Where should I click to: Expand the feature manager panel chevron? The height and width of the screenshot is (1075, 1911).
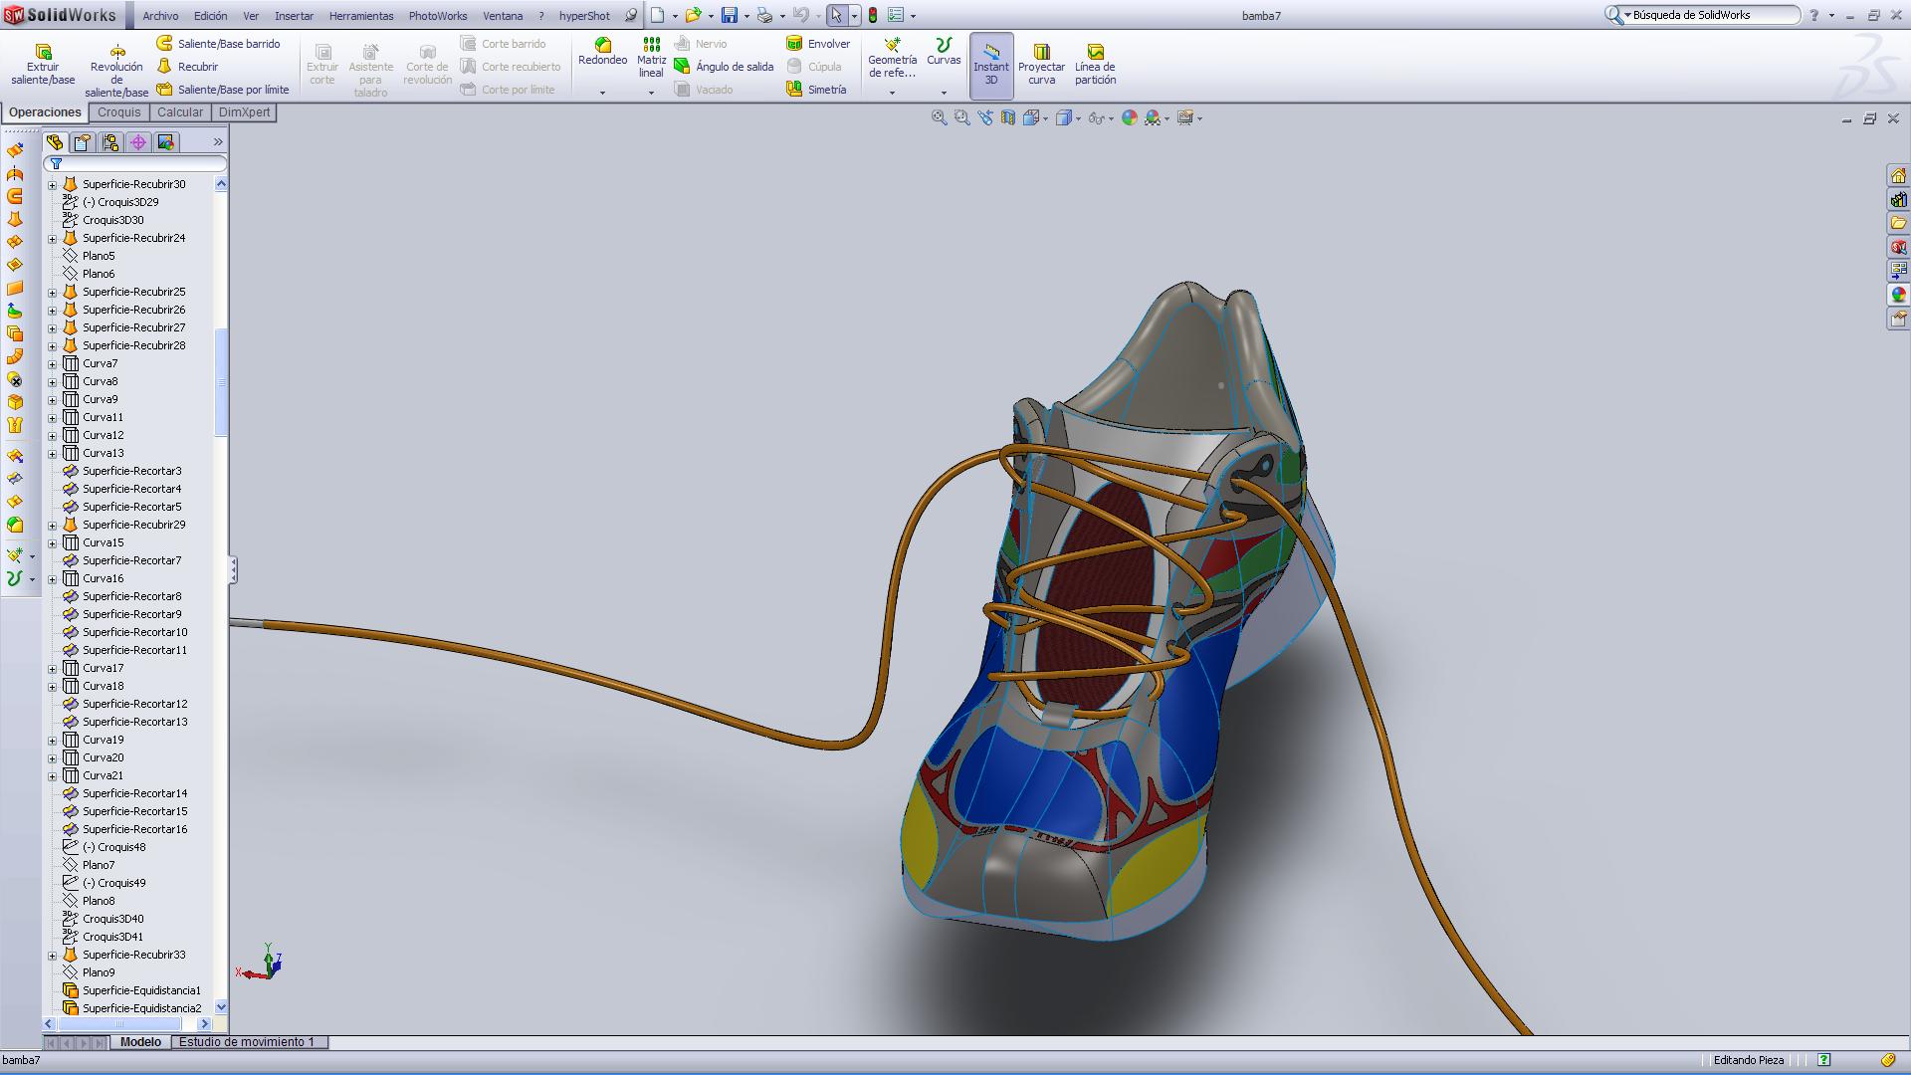pos(218,142)
